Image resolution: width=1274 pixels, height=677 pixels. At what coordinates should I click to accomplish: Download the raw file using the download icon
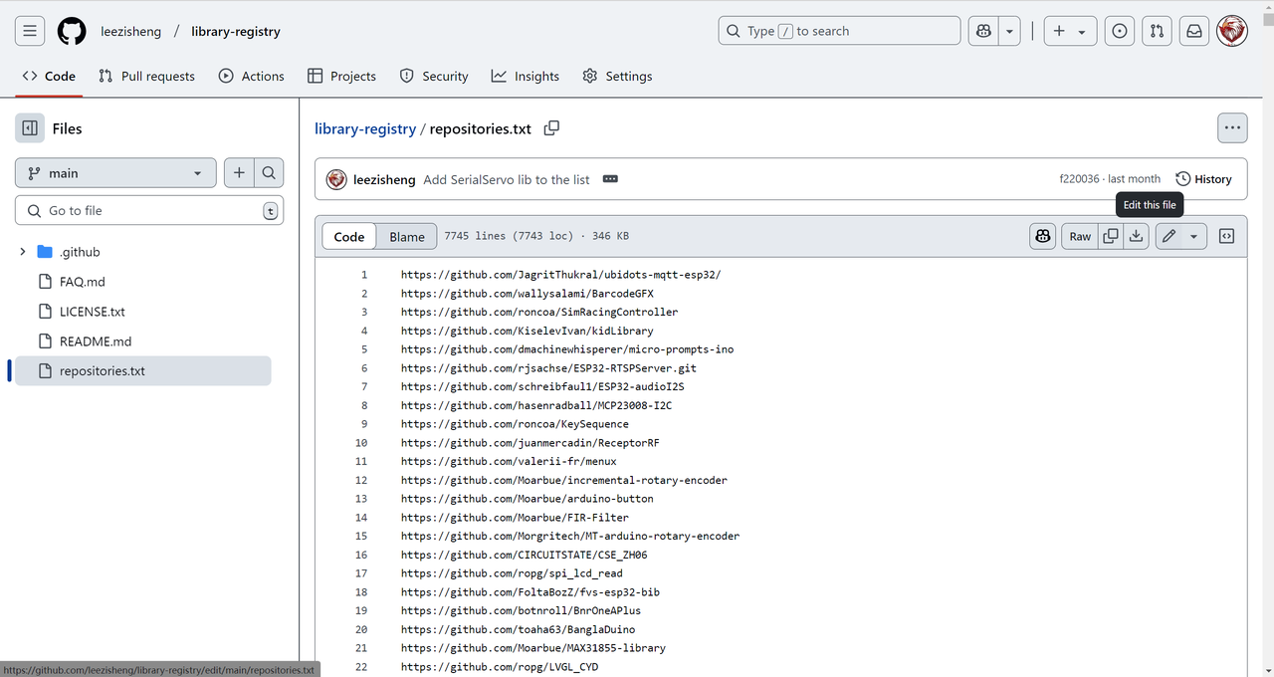[1136, 236]
